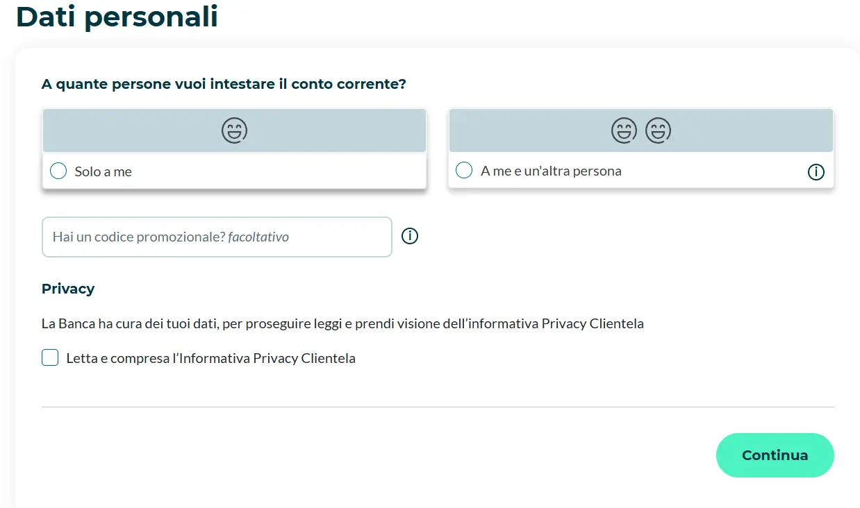Click the "La Banca ha cura" privacy sentence

[342, 323]
